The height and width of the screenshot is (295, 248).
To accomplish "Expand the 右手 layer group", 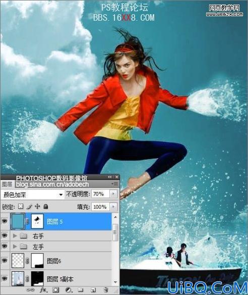I will 15,235.
